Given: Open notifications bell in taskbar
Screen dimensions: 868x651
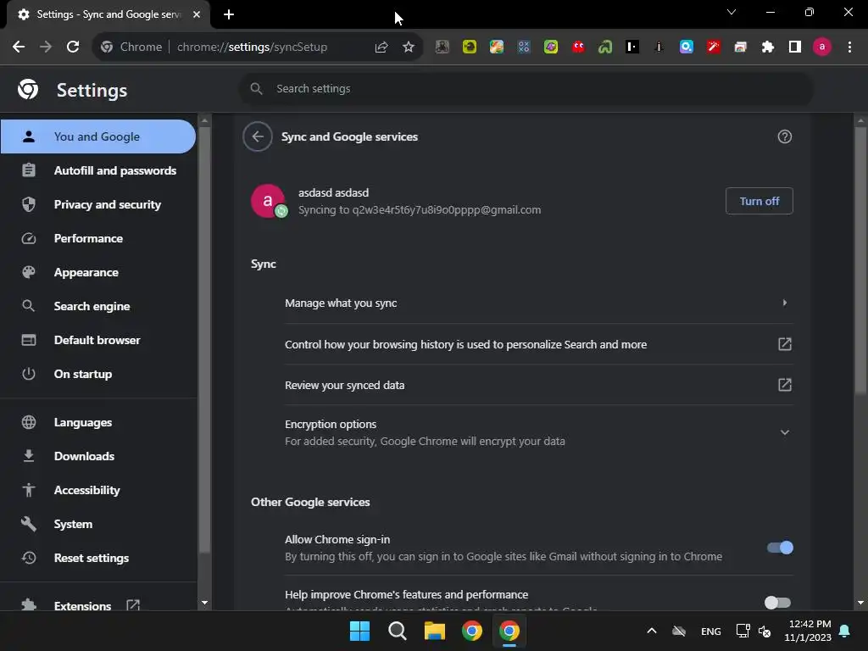Looking at the screenshot, I should pyautogui.click(x=845, y=631).
